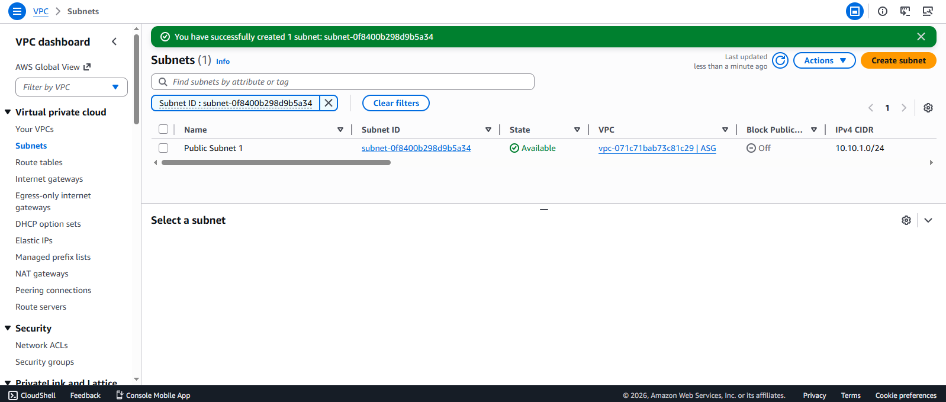Open the top-right monitor chat icon
The width and height of the screenshot is (946, 402).
click(x=905, y=11)
